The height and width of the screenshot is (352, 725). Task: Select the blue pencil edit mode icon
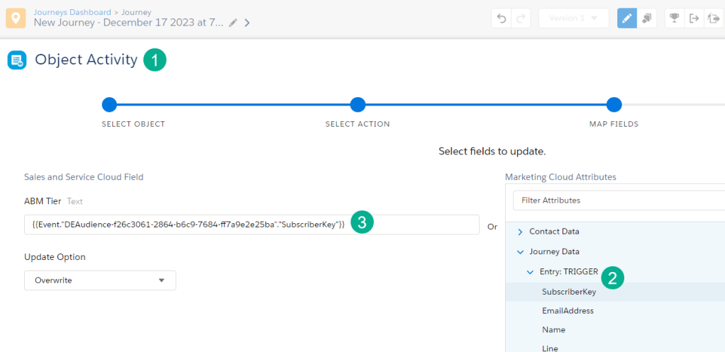pyautogui.click(x=626, y=19)
